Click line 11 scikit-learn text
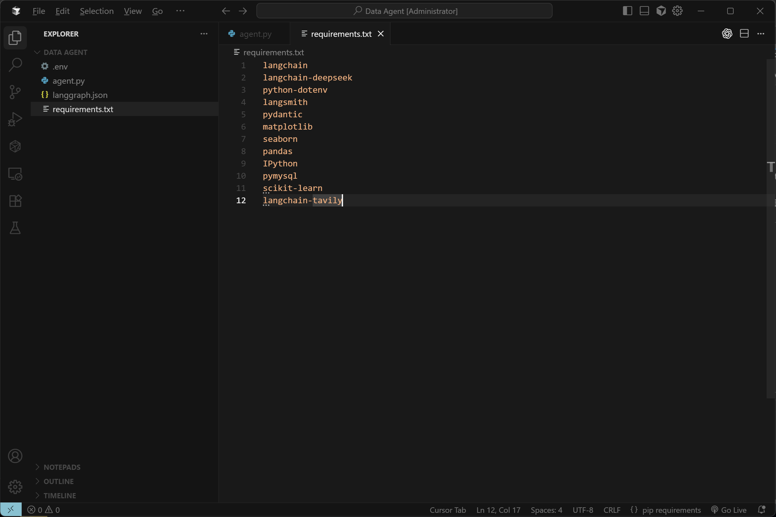Viewport: 776px width, 517px height. (292, 188)
